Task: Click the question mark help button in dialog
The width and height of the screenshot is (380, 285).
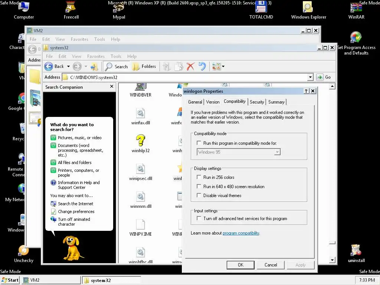Action: (306, 91)
